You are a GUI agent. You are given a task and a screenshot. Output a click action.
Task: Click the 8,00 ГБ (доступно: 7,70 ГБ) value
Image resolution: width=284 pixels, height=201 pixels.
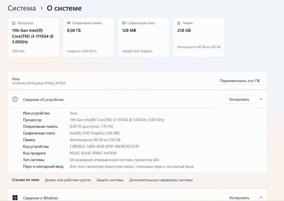pos(91,127)
